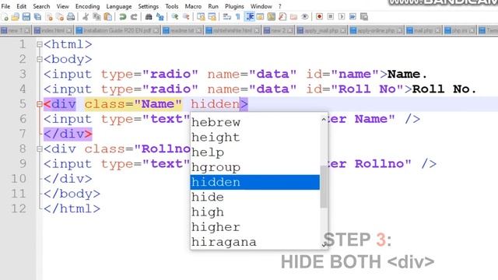Choose 'height' from autocomplete suggestions

coord(254,138)
